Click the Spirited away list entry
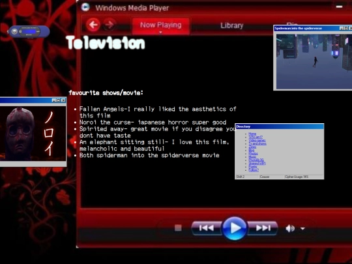352x264 pixels. point(157,132)
